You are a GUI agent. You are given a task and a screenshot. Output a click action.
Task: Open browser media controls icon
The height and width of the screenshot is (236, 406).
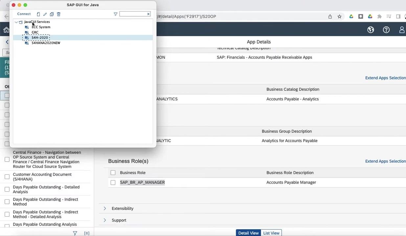coord(389,16)
